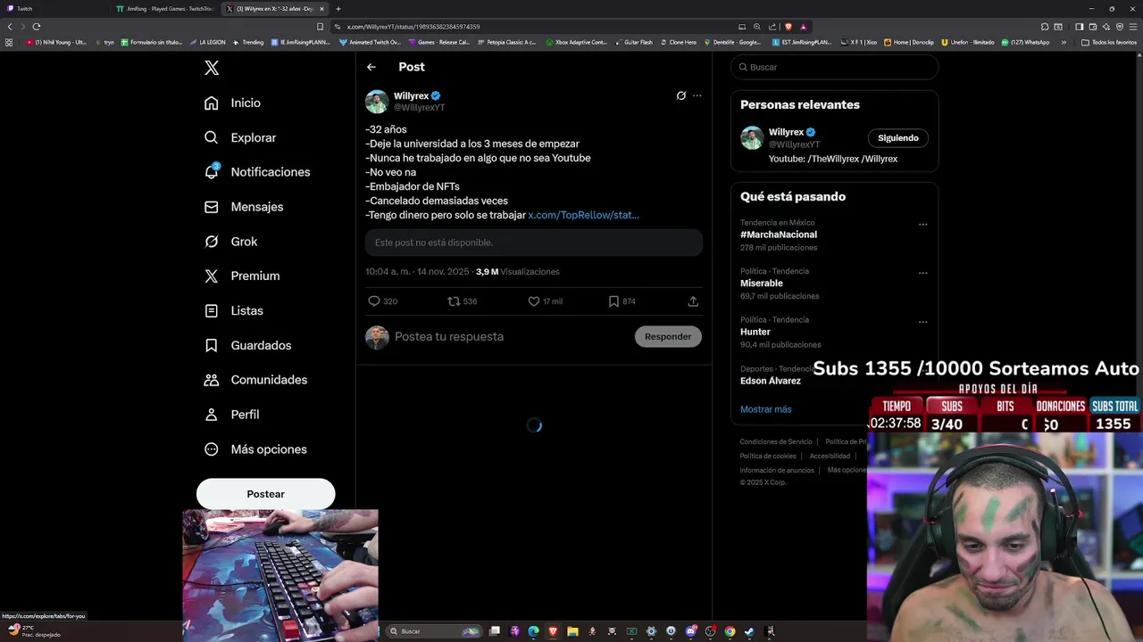Image resolution: width=1143 pixels, height=642 pixels.
Task: Open Notificaciones with the bell icon
Action: point(257,172)
